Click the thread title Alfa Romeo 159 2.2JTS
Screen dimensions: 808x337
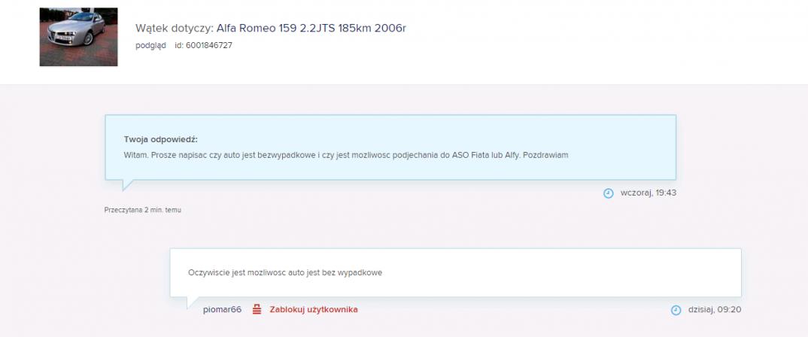click(311, 29)
